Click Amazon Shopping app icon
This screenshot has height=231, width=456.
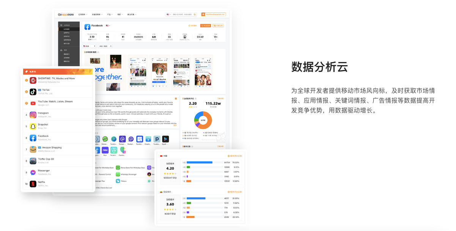[x=33, y=149]
